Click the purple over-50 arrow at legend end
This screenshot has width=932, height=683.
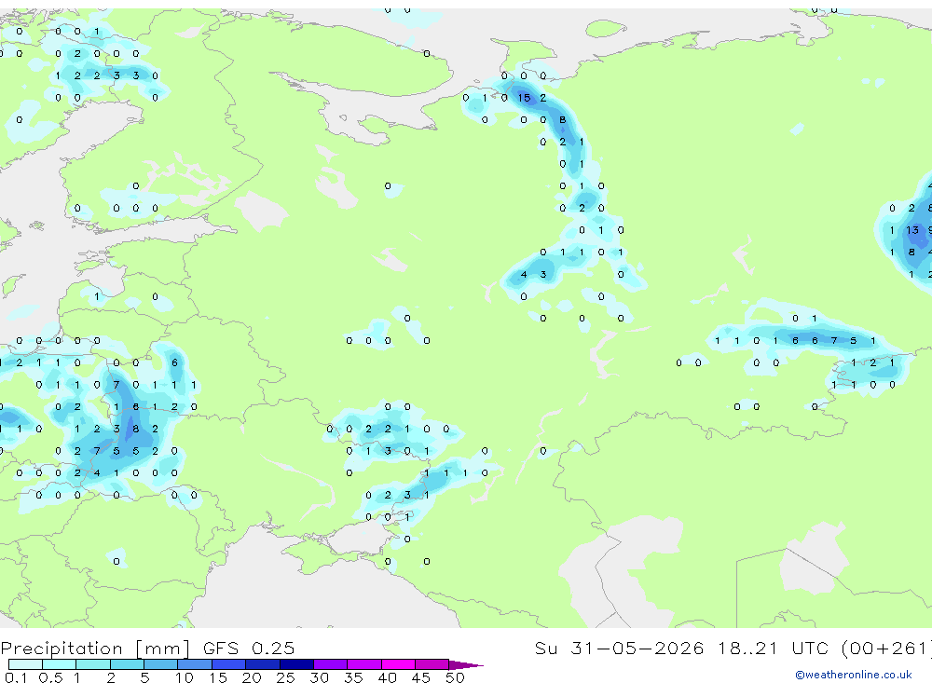pos(466,665)
